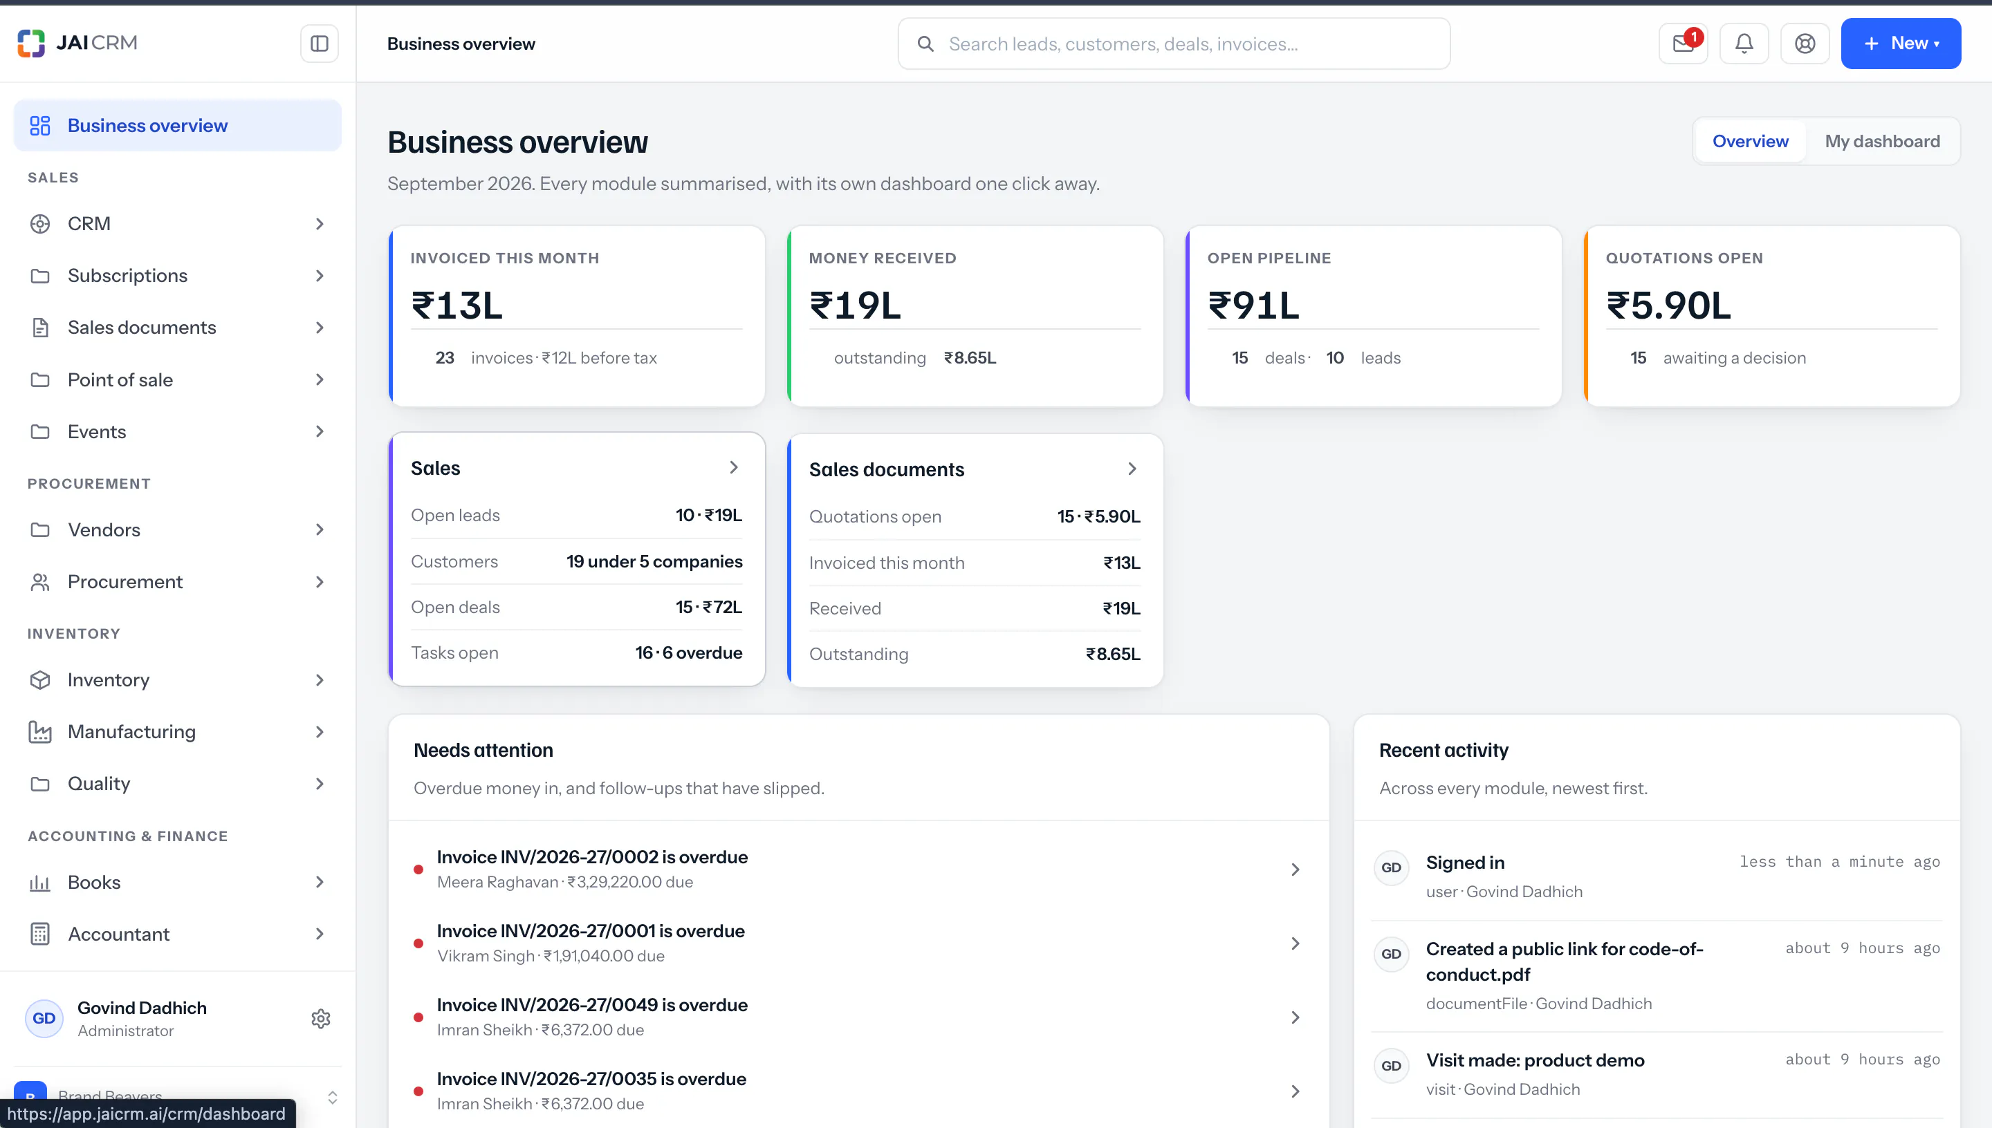Expand the CRM menu chevron
1992x1128 pixels.
click(x=320, y=224)
